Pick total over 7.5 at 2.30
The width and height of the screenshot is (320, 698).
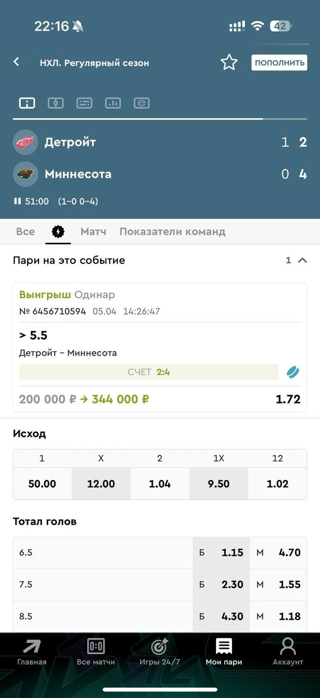(x=221, y=585)
